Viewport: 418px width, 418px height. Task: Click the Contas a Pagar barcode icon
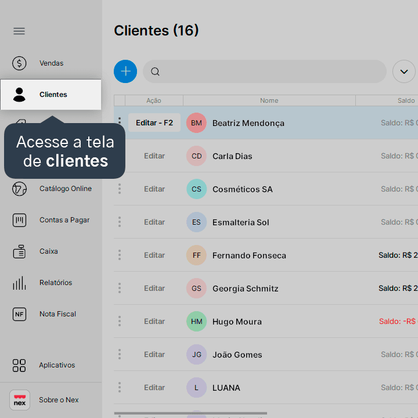(19, 220)
